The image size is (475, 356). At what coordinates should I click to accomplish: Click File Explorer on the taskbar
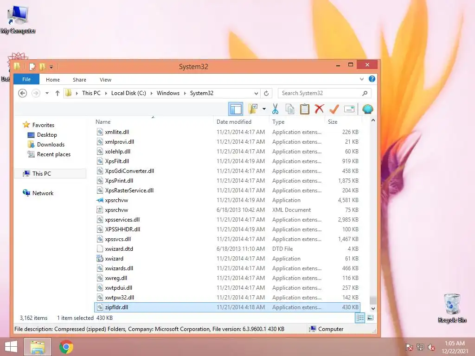coord(38,347)
